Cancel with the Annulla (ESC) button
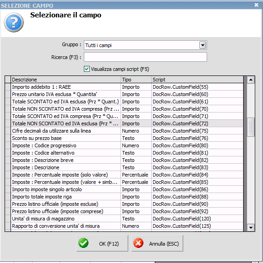The width and height of the screenshot is (263, 263). pos(157,243)
